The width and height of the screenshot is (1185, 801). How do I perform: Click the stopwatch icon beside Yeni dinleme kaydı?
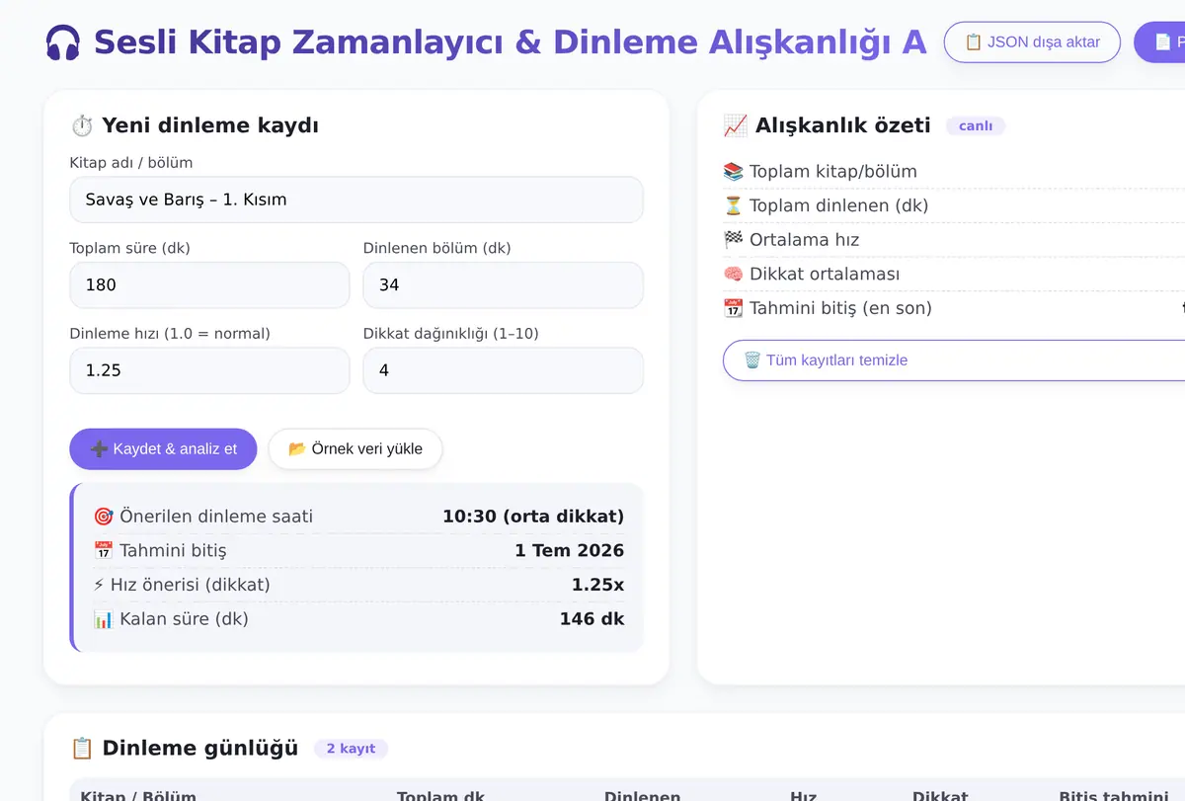82,125
